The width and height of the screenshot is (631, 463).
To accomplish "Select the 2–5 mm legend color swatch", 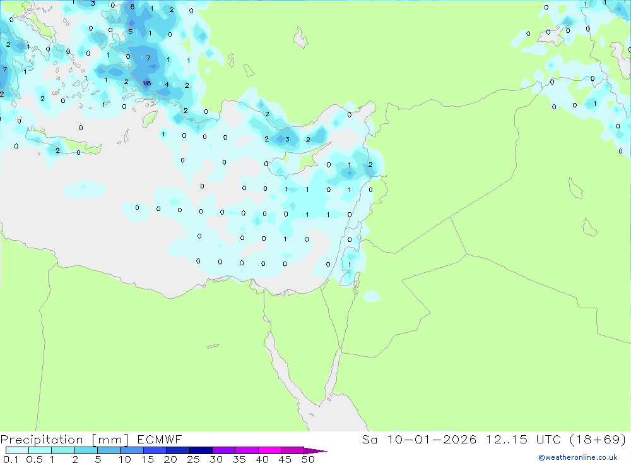I will [x=86, y=450].
